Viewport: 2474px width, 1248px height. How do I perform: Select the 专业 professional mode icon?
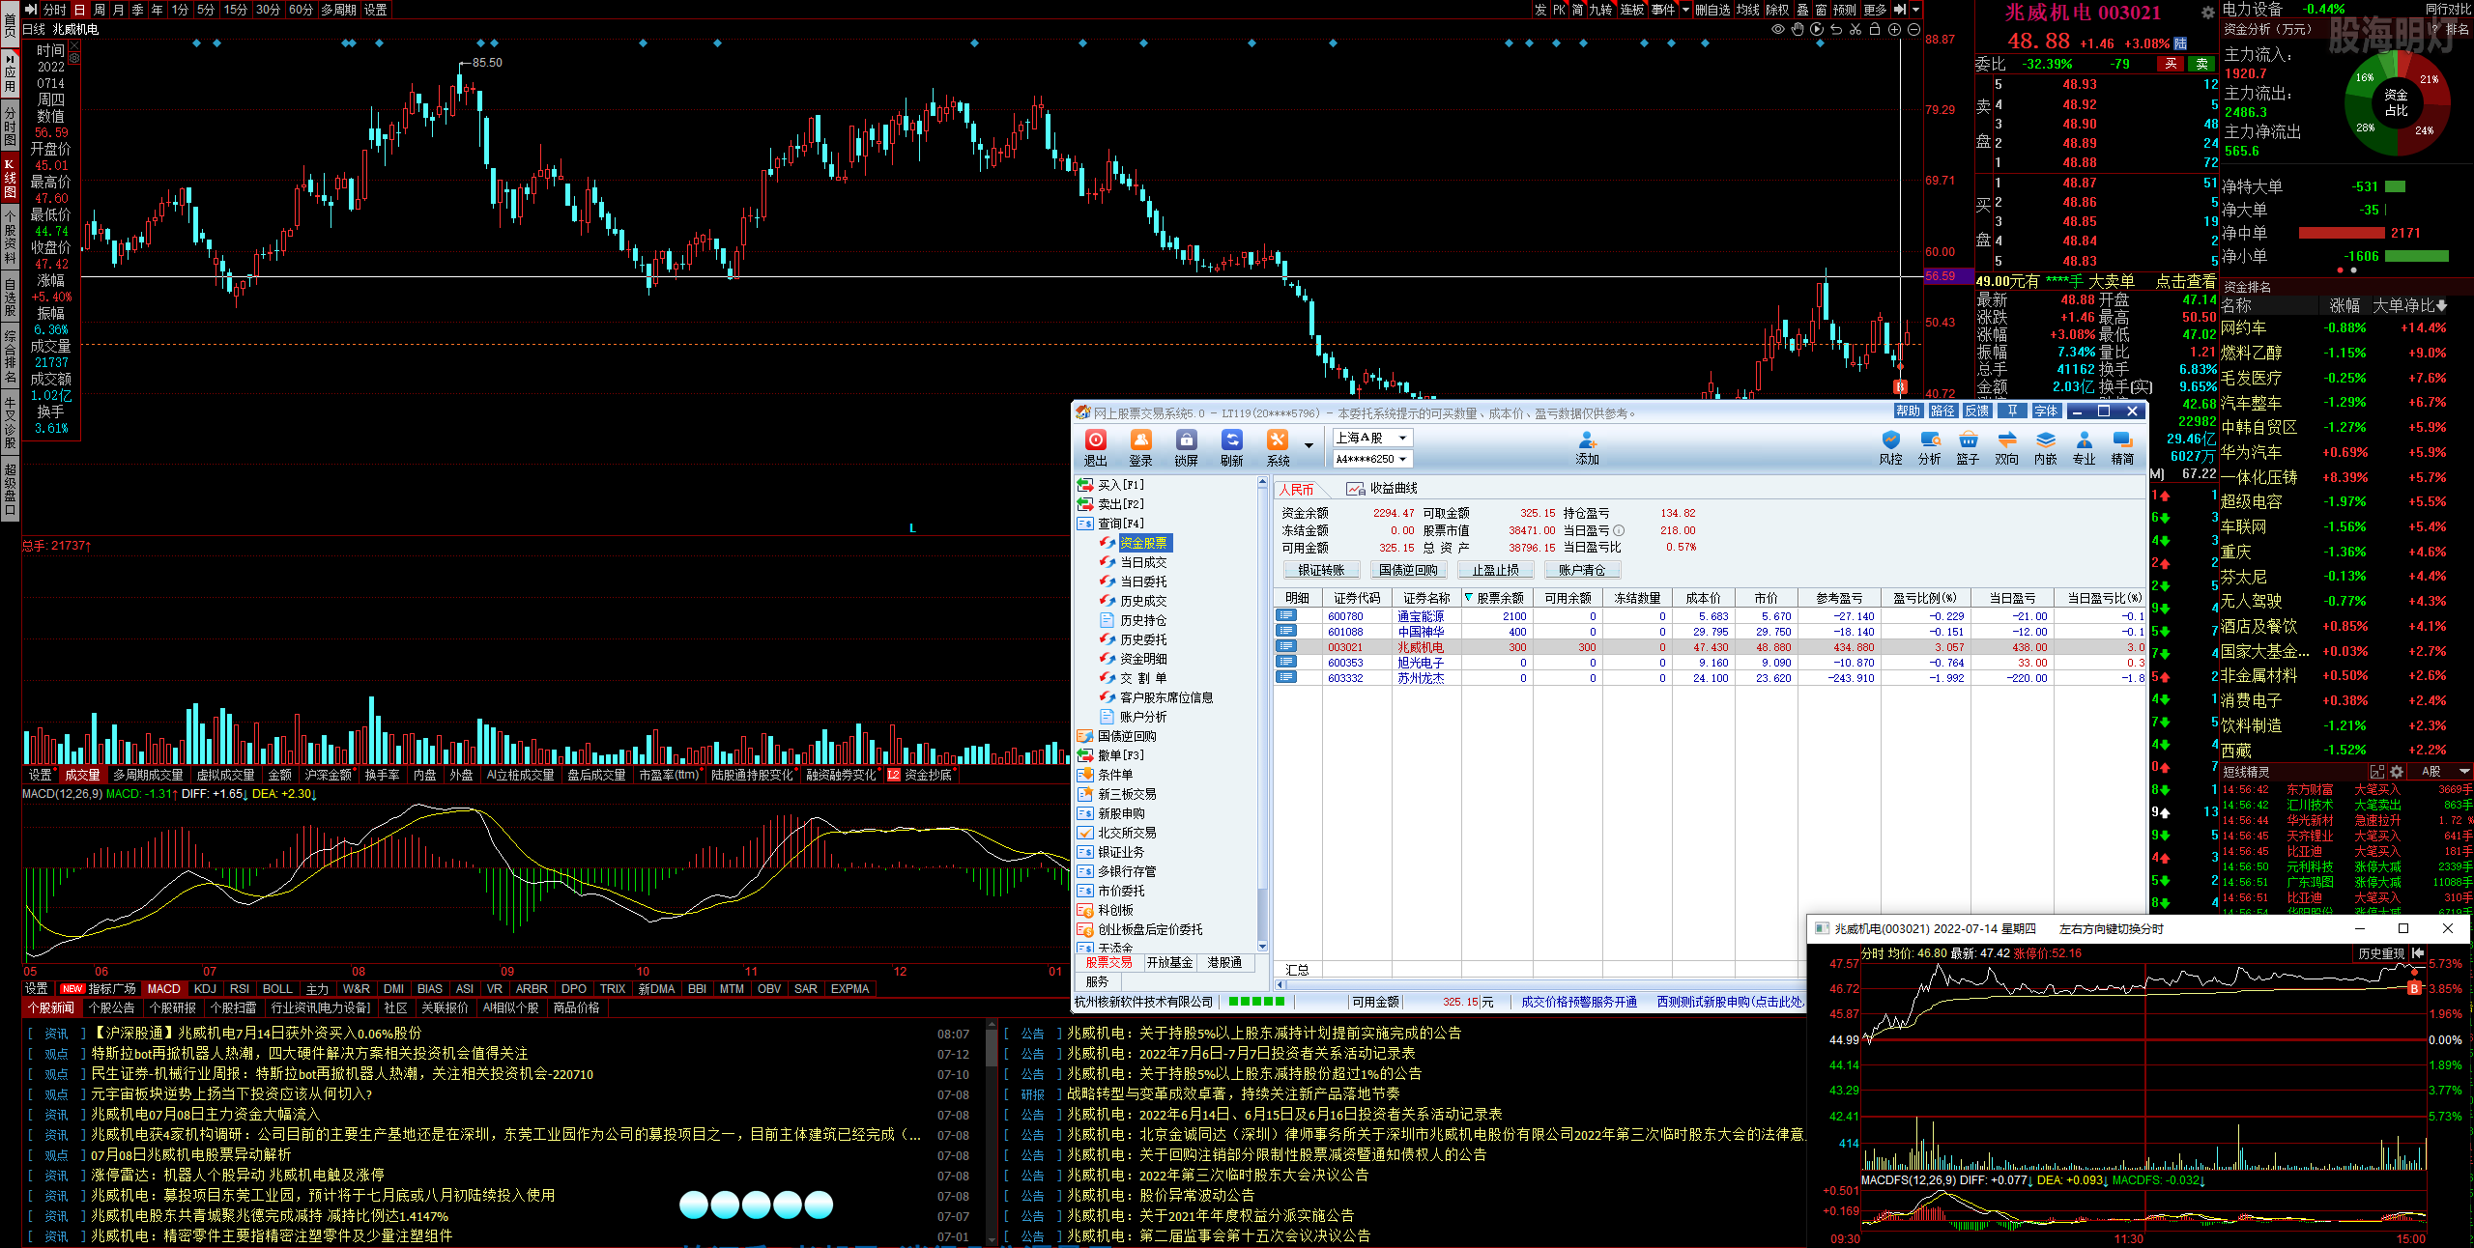coord(2084,448)
